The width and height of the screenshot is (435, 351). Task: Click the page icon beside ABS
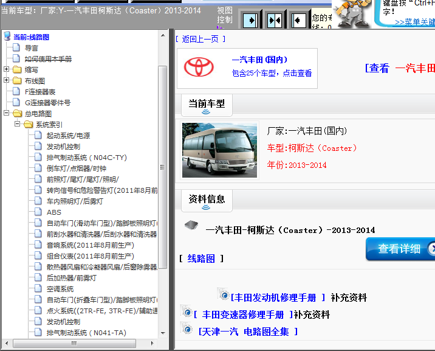(38, 212)
